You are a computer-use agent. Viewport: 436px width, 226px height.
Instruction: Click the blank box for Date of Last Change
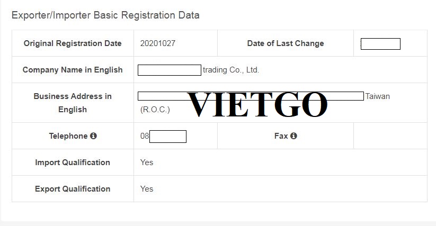pos(380,44)
